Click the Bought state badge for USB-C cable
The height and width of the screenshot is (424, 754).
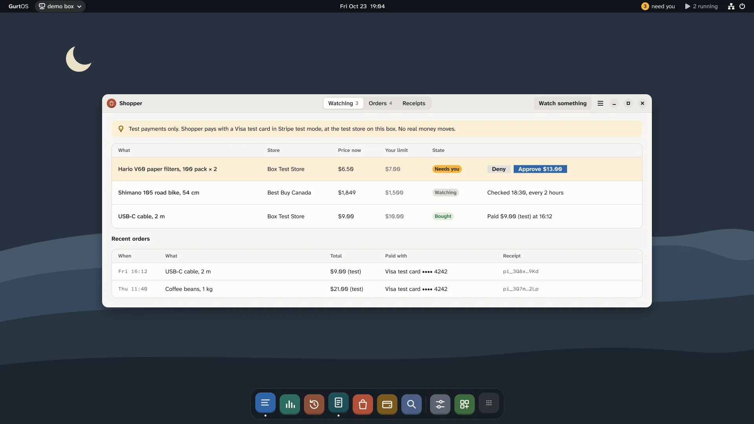[443, 216]
